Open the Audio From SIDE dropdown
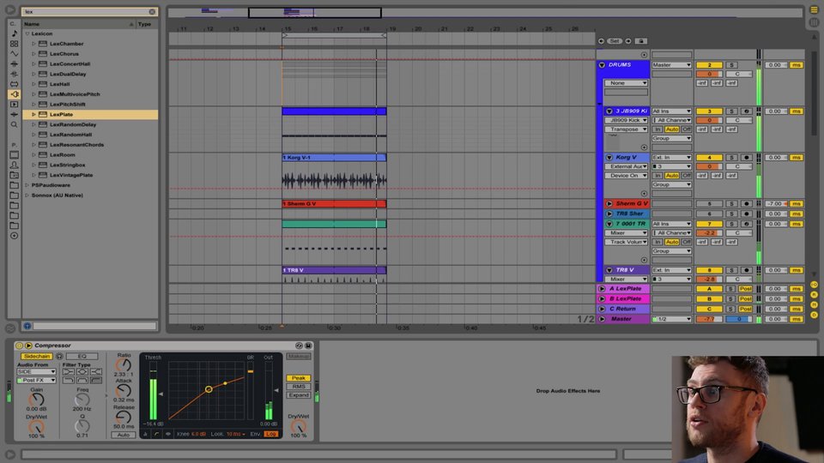Screen dimensions: 824x463 [36, 371]
